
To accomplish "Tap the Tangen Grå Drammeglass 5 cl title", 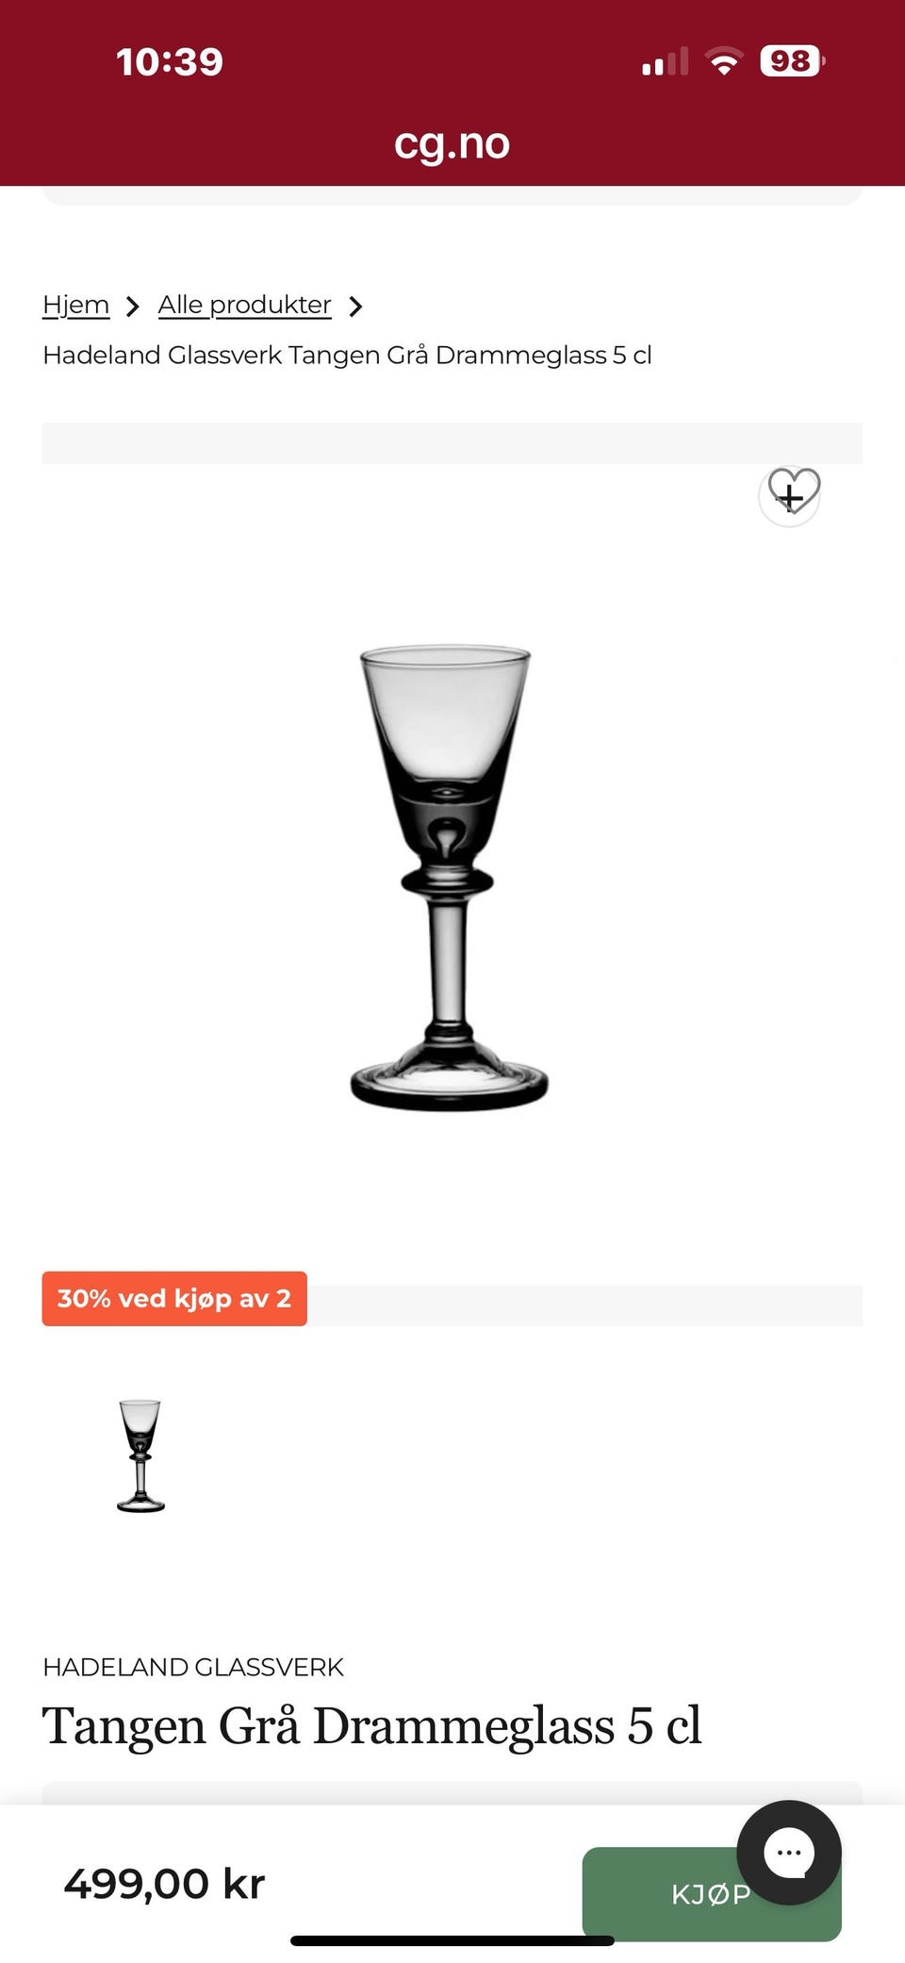I will tap(372, 1725).
